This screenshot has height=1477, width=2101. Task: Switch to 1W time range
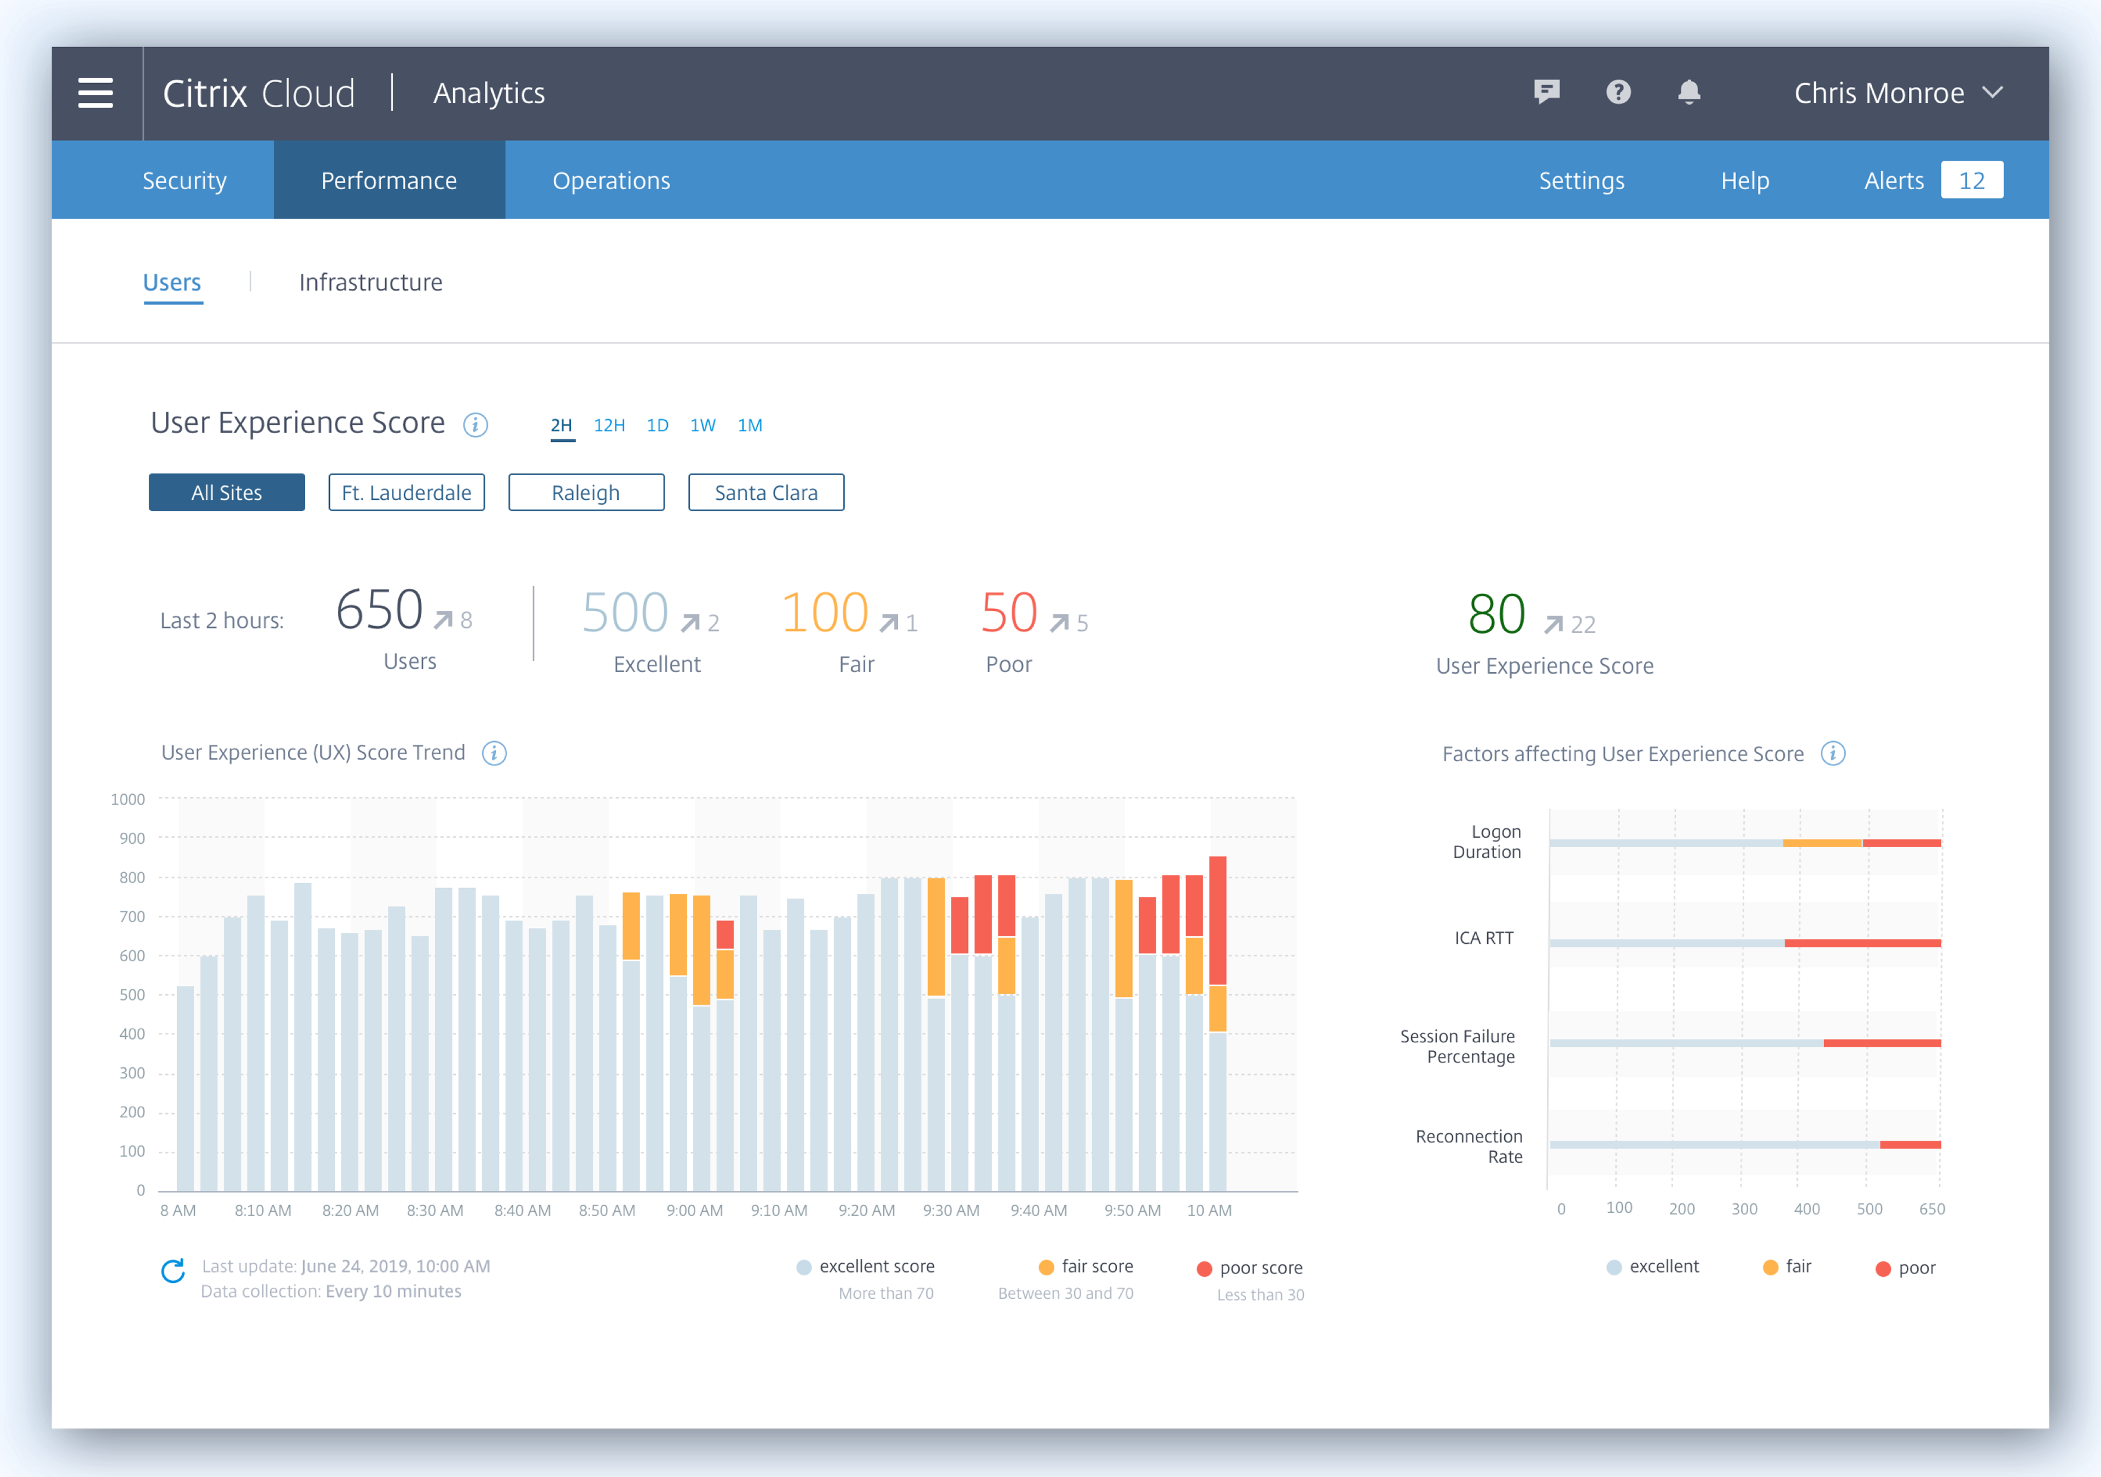tap(702, 425)
